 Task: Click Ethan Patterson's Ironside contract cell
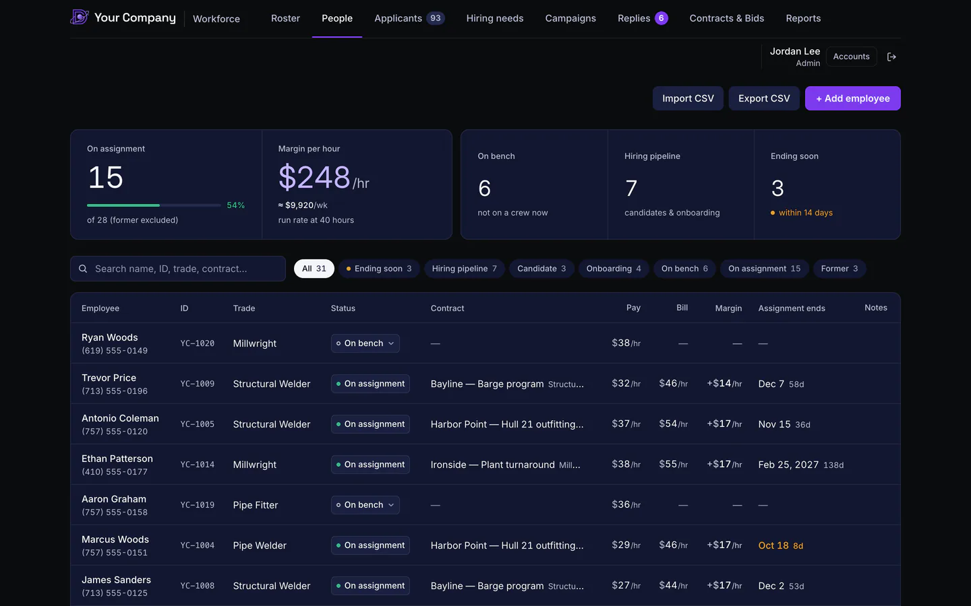click(506, 465)
